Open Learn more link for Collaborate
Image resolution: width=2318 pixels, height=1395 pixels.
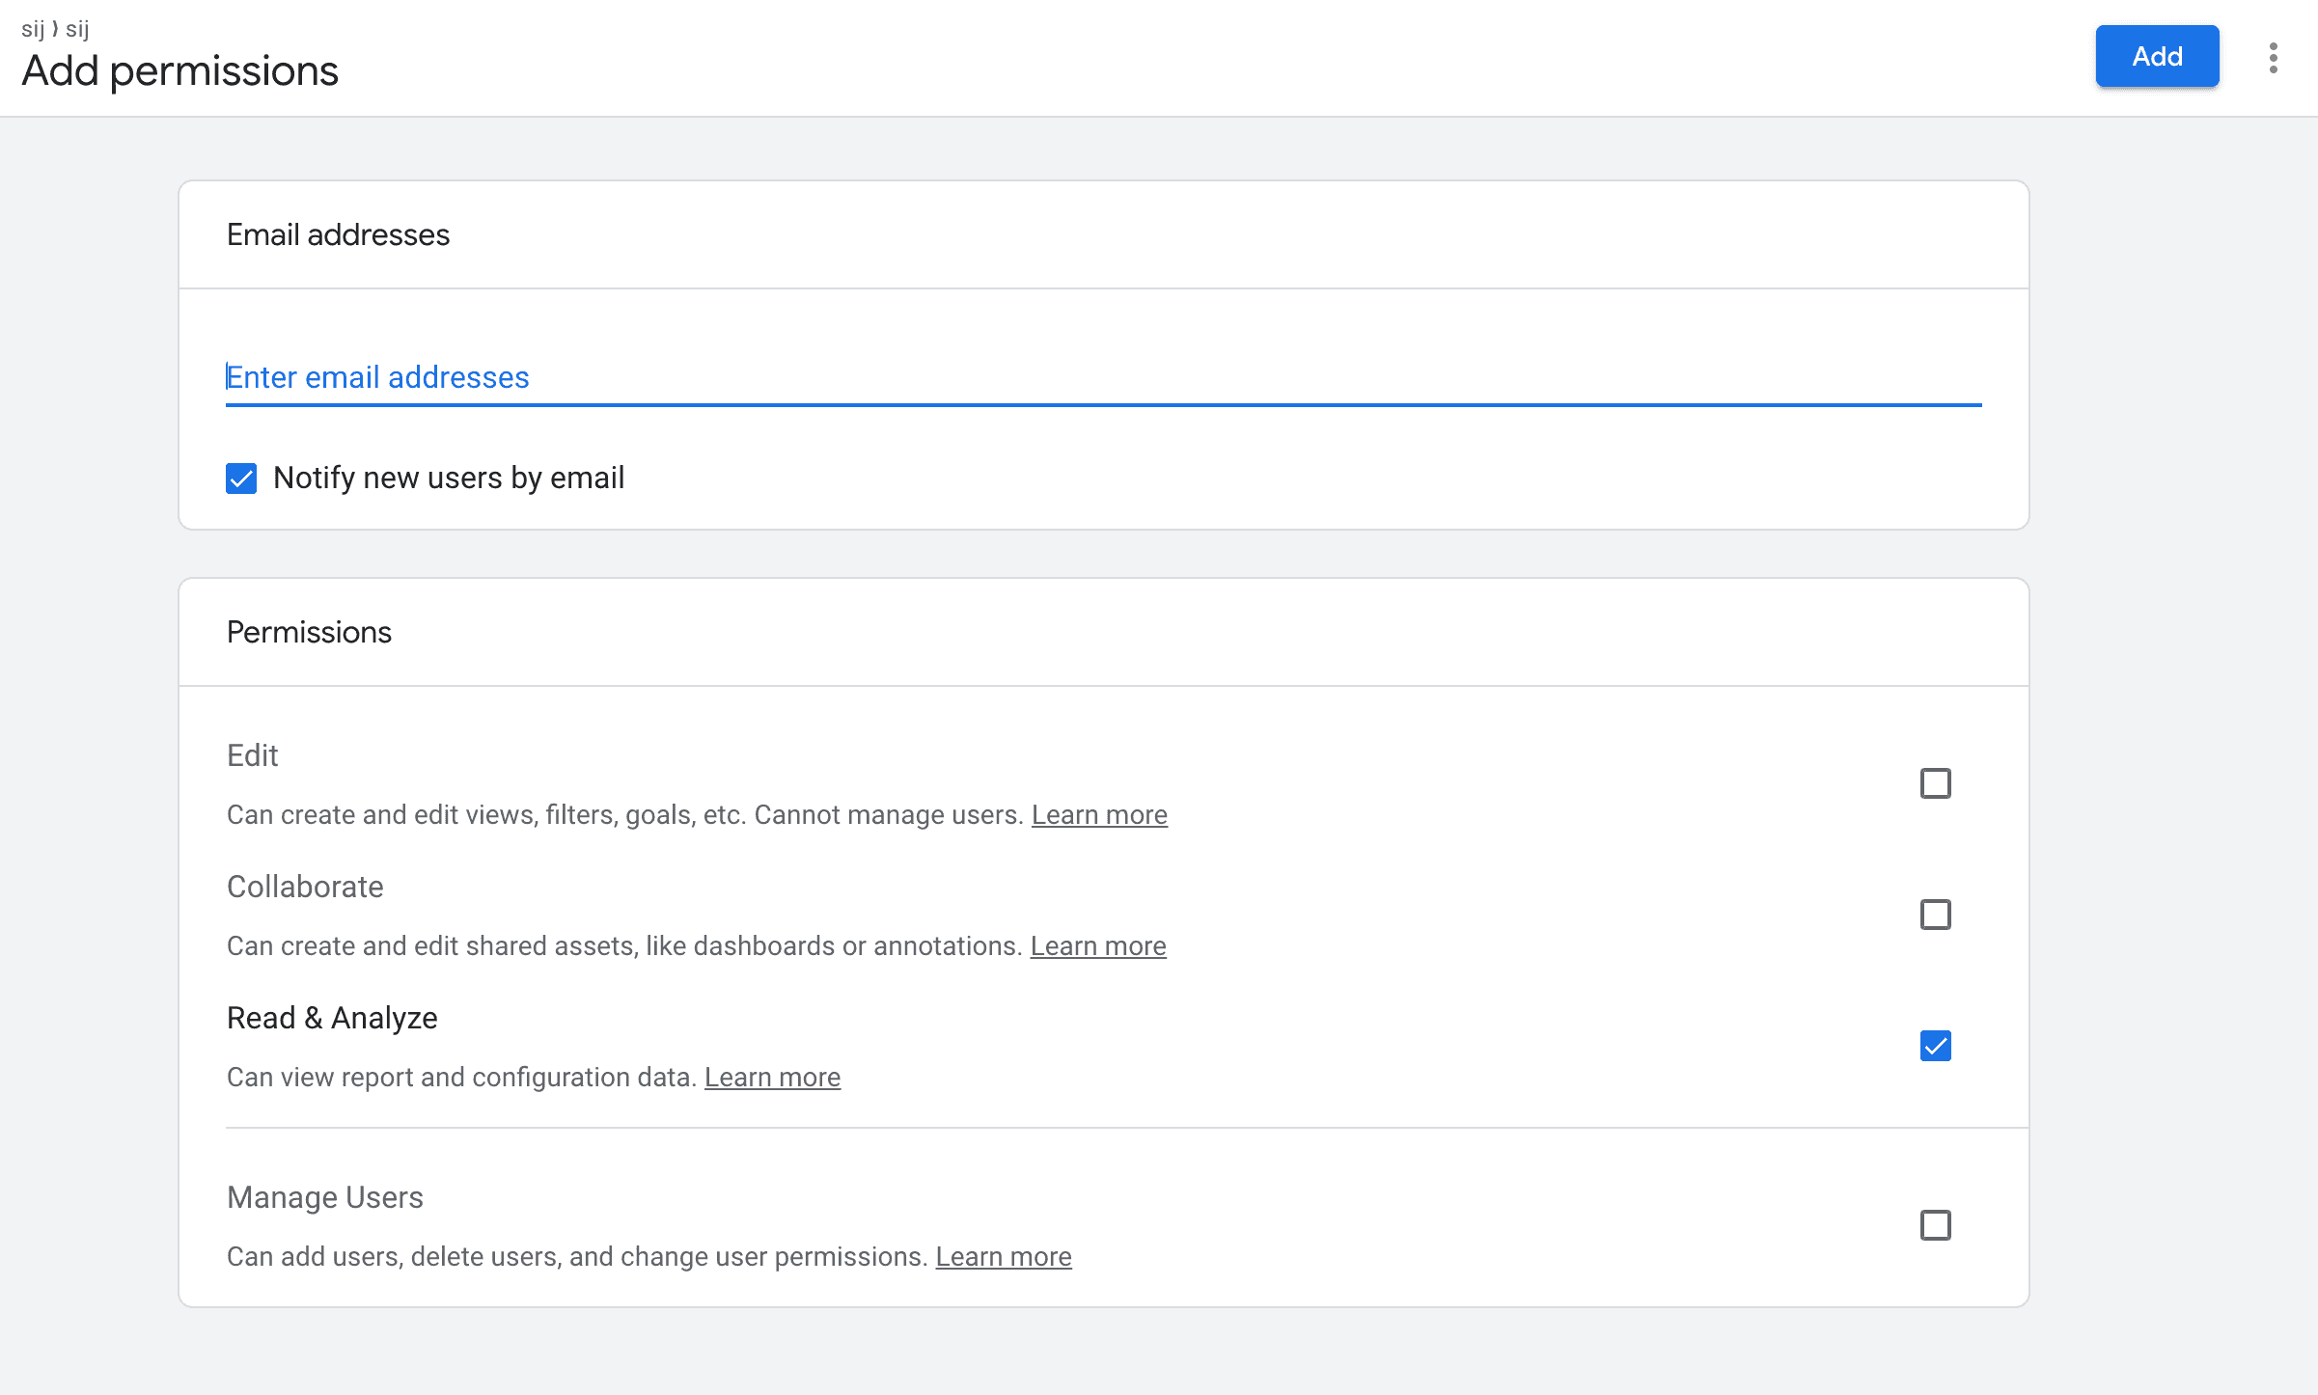click(x=1098, y=946)
